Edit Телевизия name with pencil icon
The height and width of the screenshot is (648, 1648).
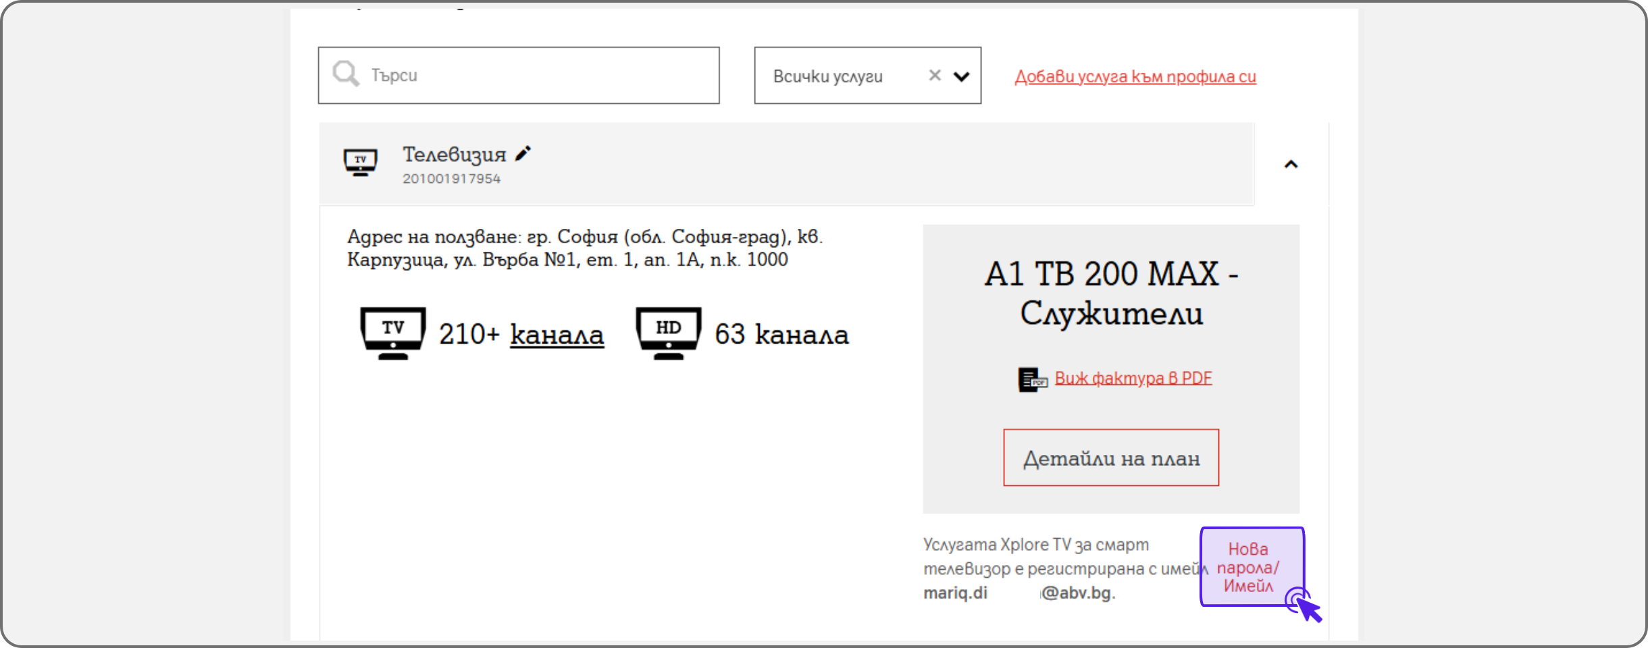tap(523, 154)
